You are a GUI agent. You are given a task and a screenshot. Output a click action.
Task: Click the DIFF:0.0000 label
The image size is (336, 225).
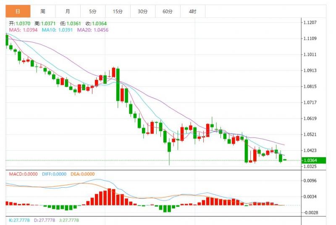pos(54,174)
